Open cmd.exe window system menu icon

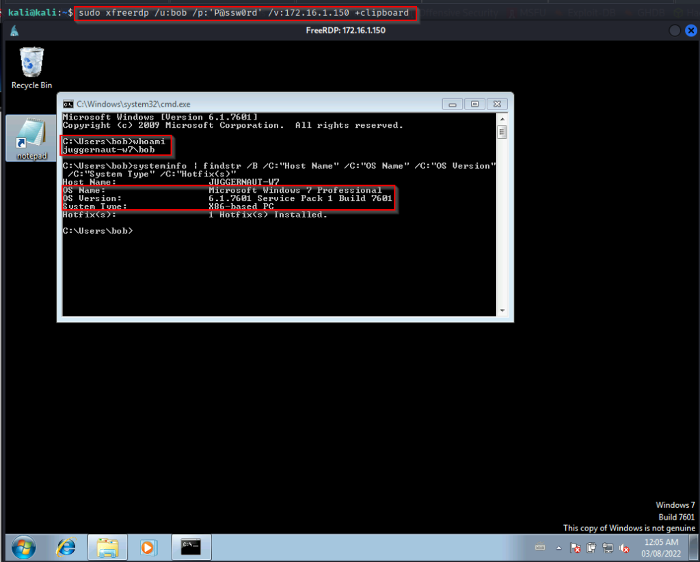point(68,104)
